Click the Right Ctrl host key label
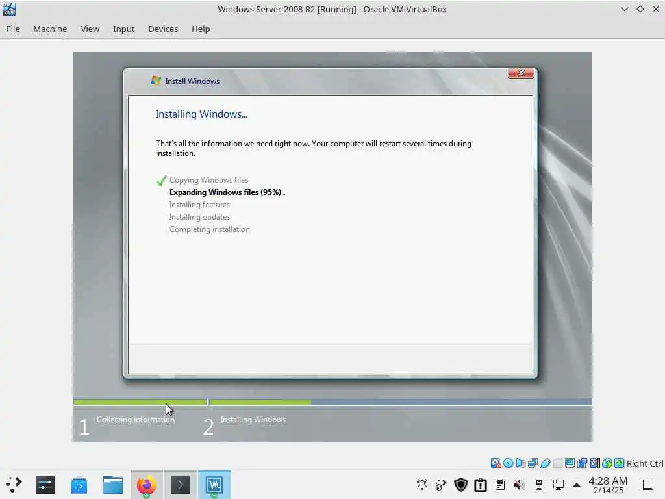Screen dimensions: 665x499 (645, 463)
